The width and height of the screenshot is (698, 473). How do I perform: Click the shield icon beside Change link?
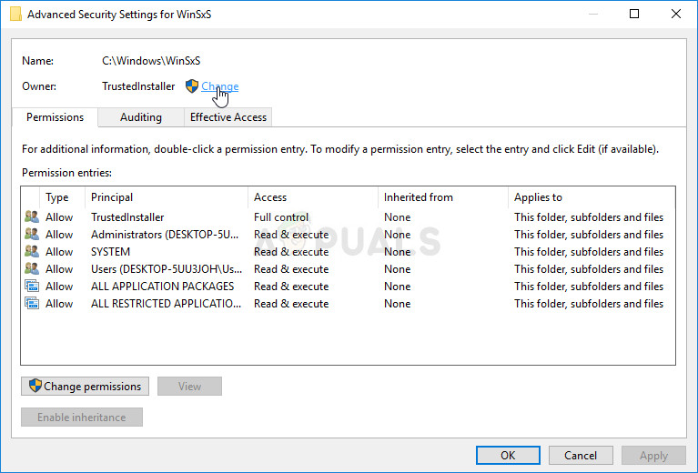[x=192, y=86]
